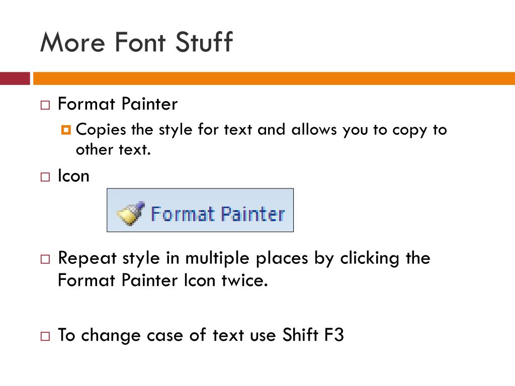Click the long orange divider bar
515x386 pixels.
[274, 78]
